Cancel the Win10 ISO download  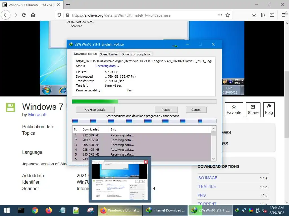click(196, 110)
